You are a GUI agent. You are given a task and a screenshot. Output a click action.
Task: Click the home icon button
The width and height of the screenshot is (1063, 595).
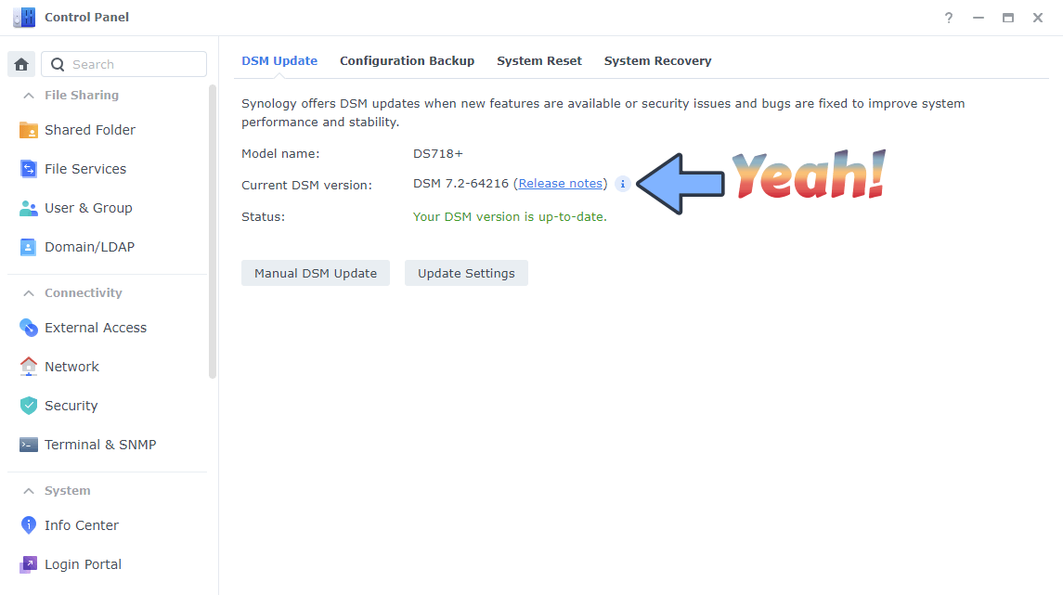pos(21,64)
